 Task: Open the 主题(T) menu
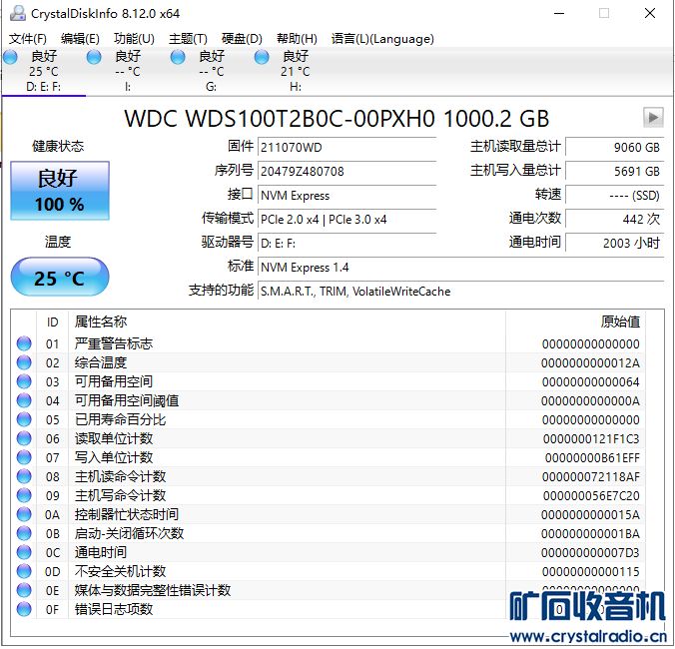[188, 39]
